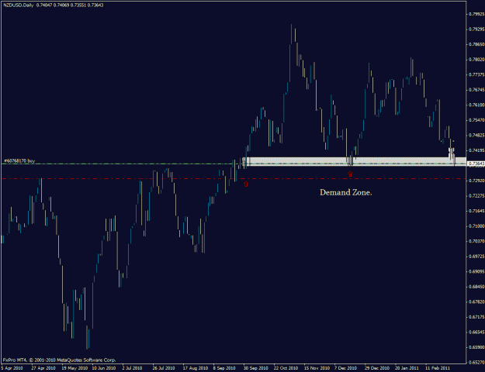Click price axis label 0.75470

(x=476, y=120)
